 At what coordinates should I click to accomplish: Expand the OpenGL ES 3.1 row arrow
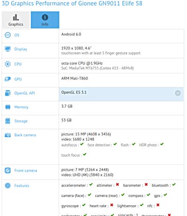tap(178, 93)
